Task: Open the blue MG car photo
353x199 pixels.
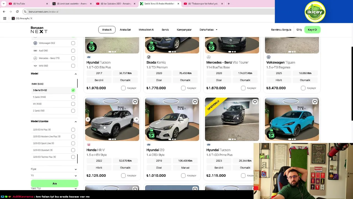Action: click(292, 119)
